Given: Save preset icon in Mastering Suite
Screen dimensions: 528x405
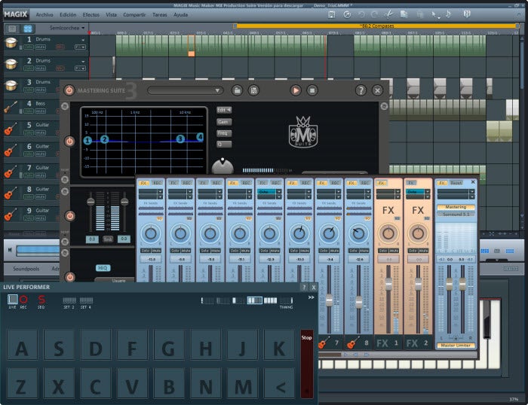Looking at the screenshot, I should coord(253,90).
